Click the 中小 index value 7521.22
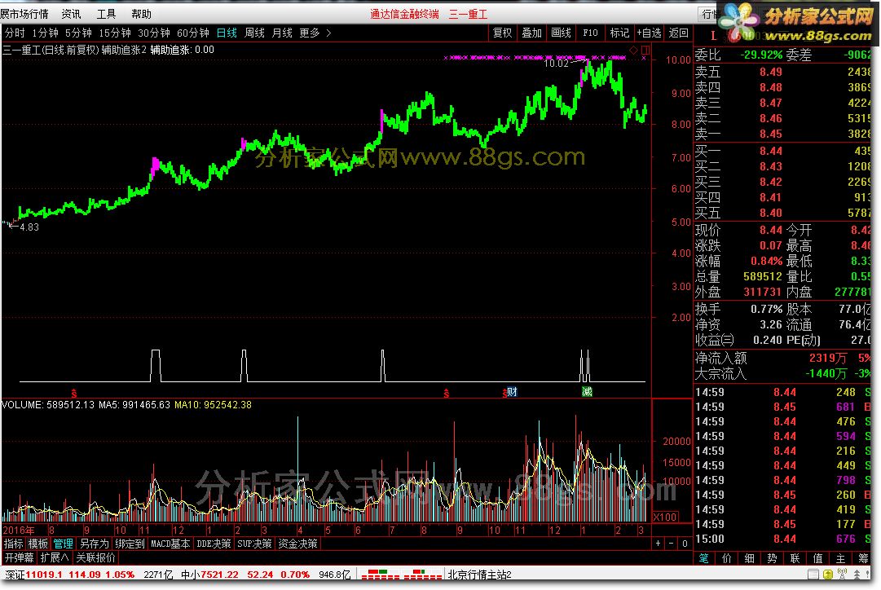Screen dimensions: 881x590 220,575
